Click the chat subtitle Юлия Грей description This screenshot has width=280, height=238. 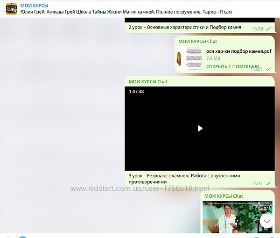point(126,12)
